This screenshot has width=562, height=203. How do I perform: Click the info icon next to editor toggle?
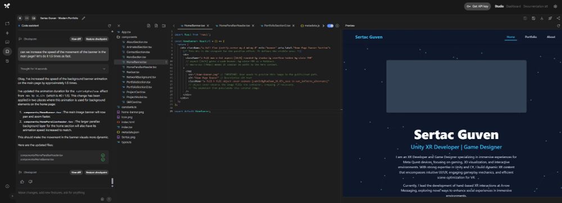click(337, 26)
